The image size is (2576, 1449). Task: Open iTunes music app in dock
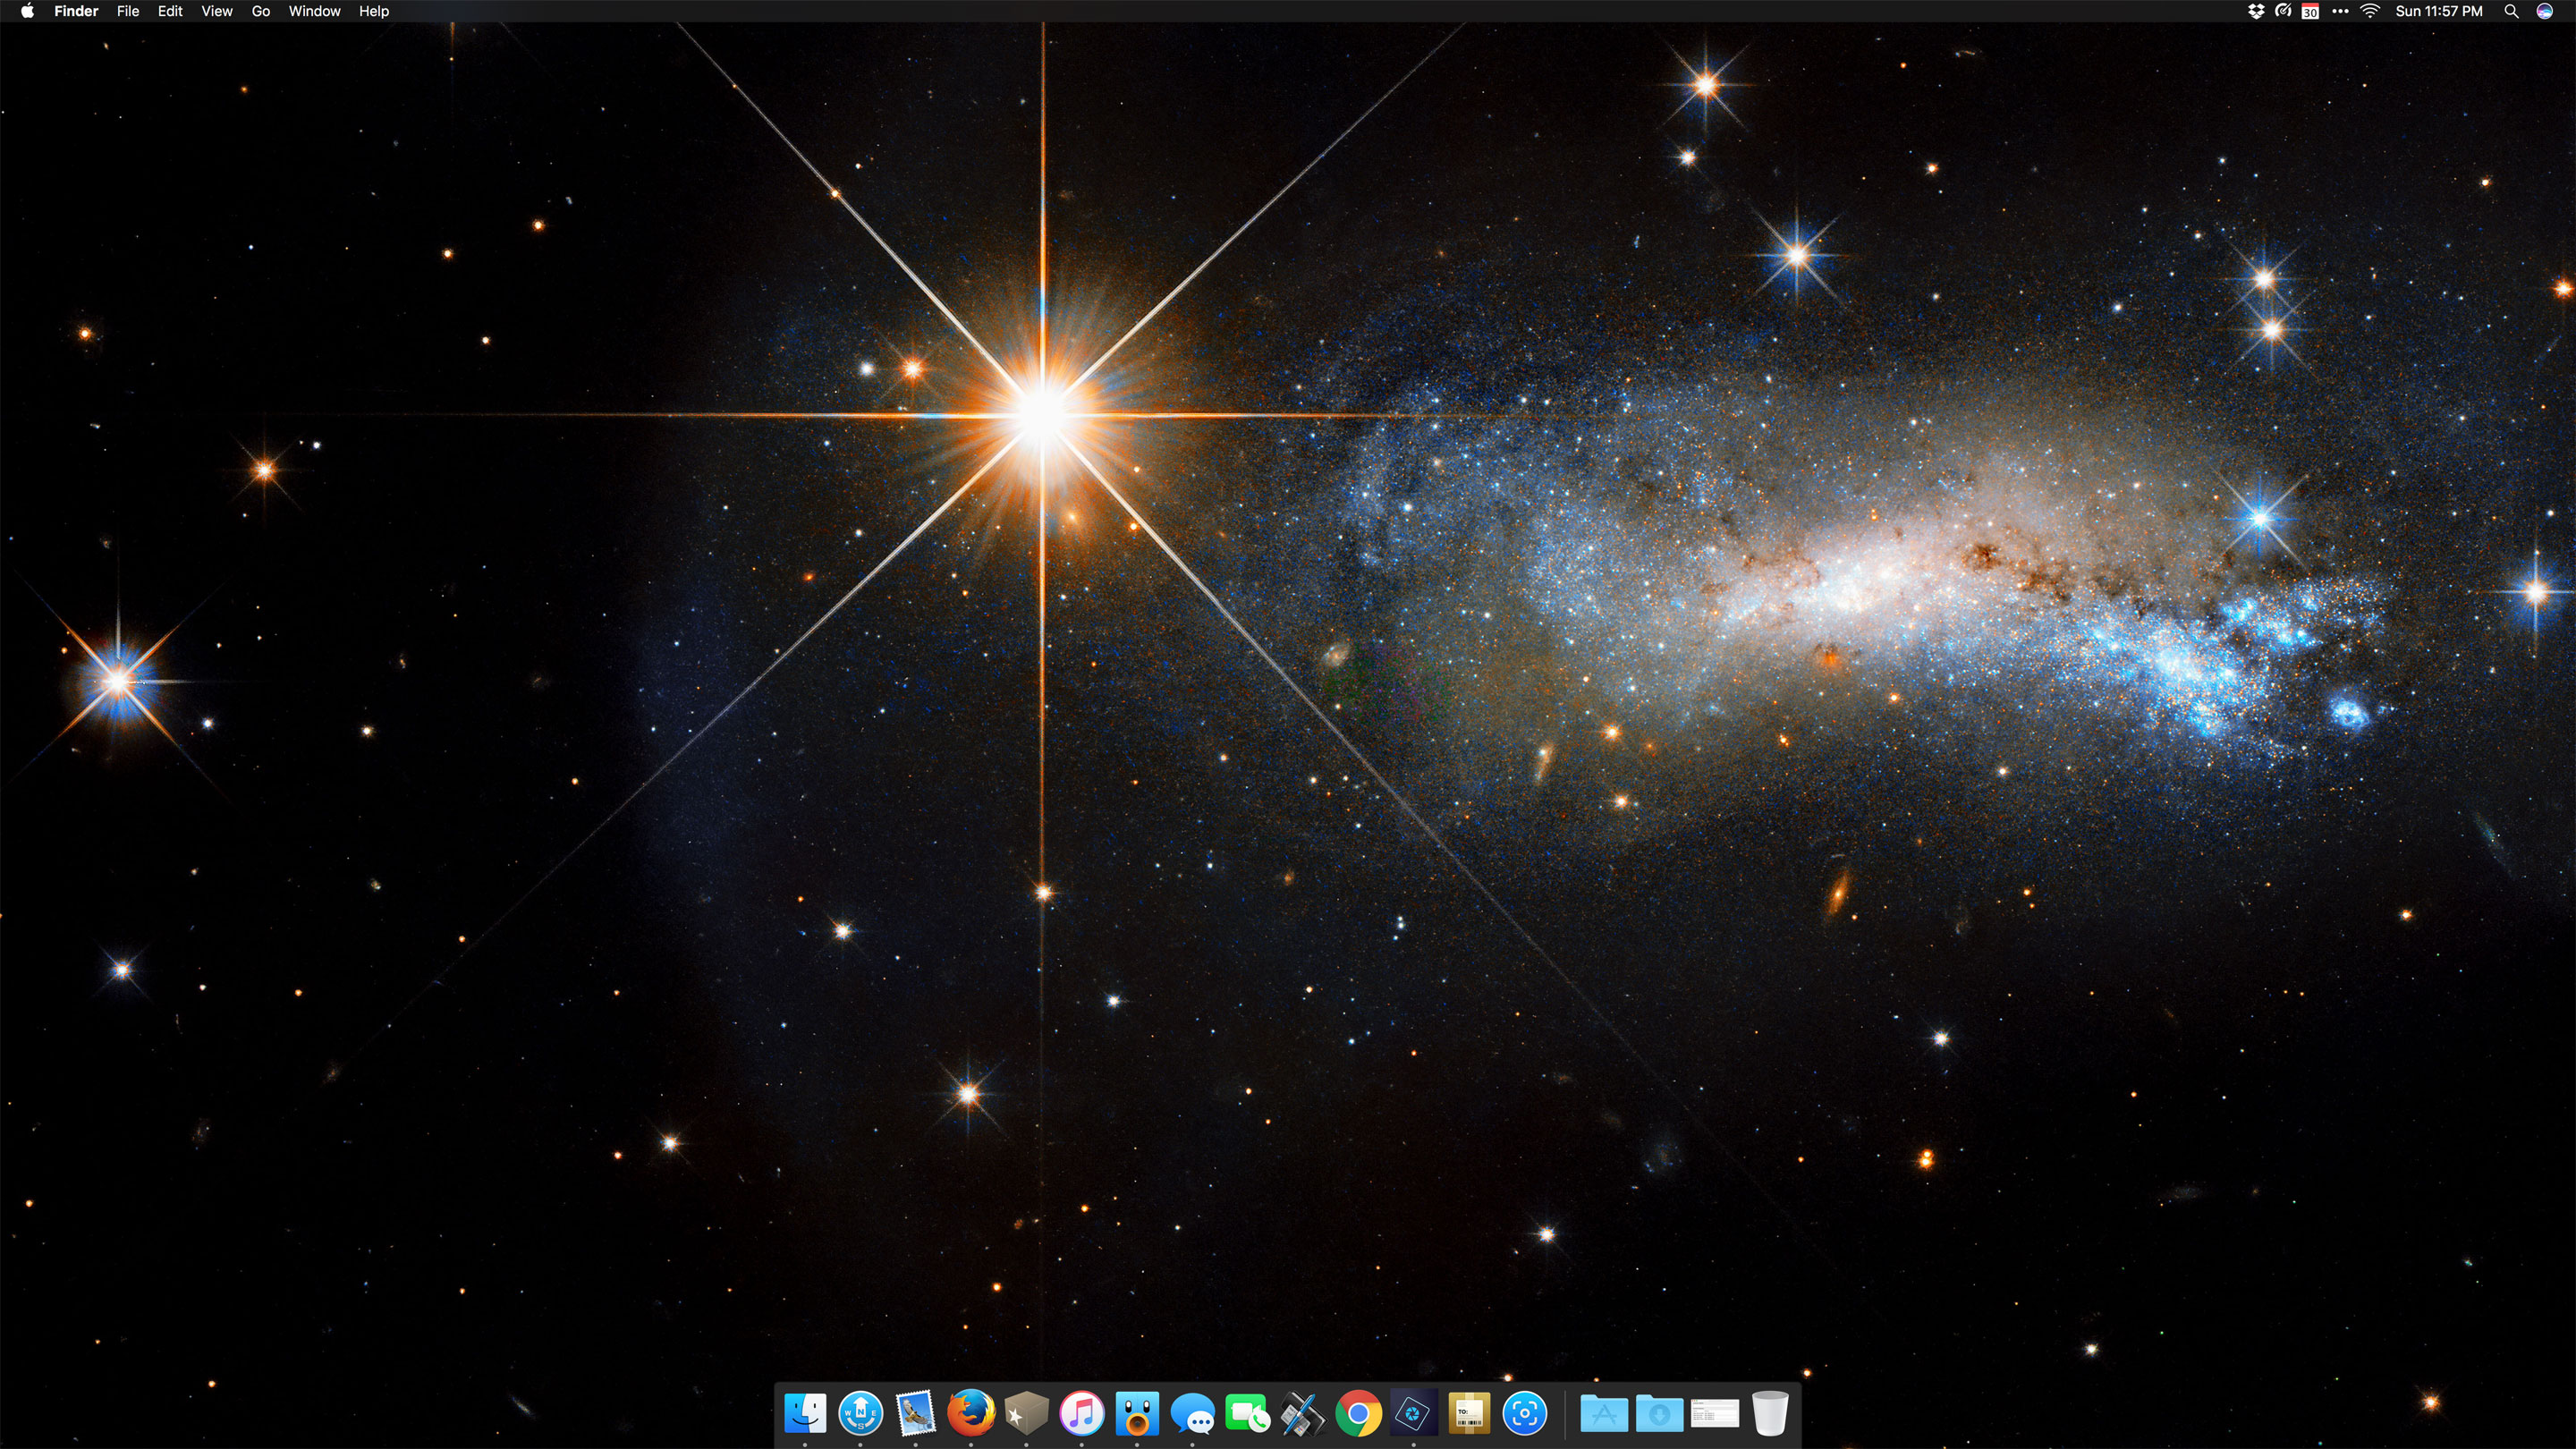click(x=1081, y=1413)
